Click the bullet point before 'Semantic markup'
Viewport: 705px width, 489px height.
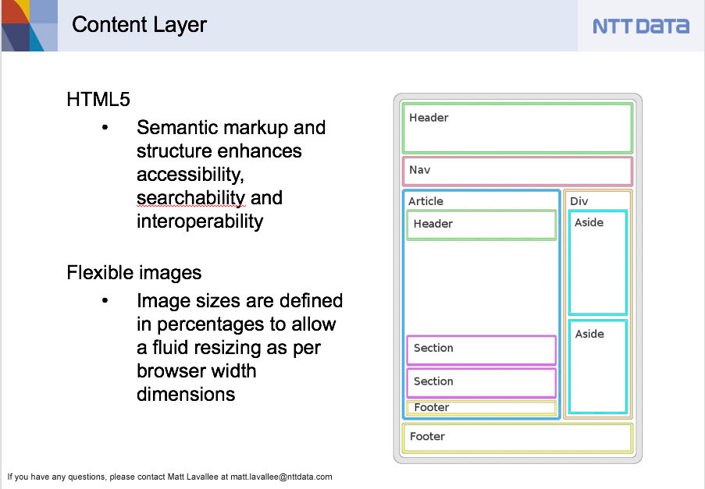tap(105, 128)
